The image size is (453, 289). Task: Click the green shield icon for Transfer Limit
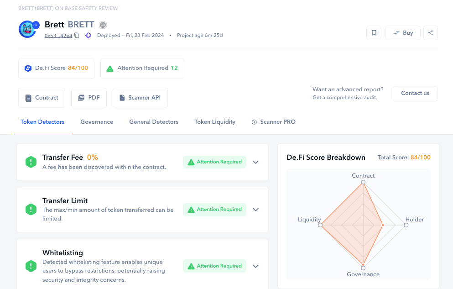tap(31, 210)
